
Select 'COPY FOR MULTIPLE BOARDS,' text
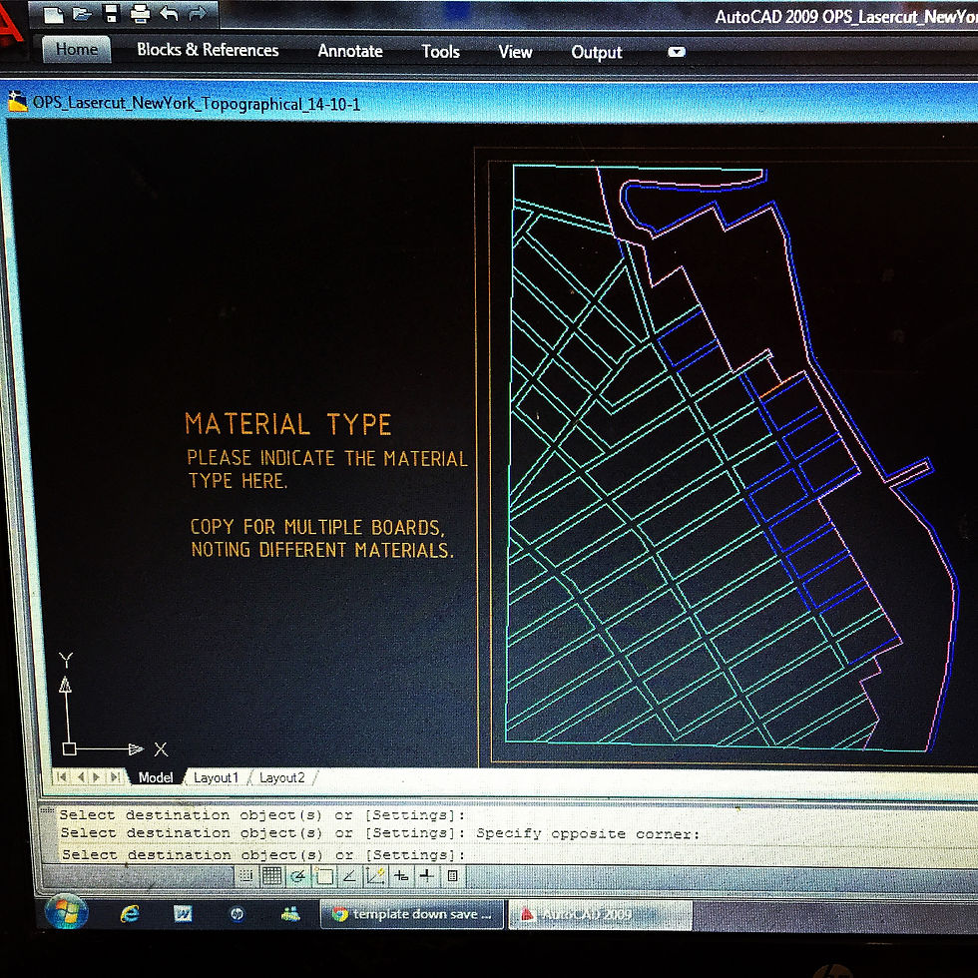click(317, 527)
